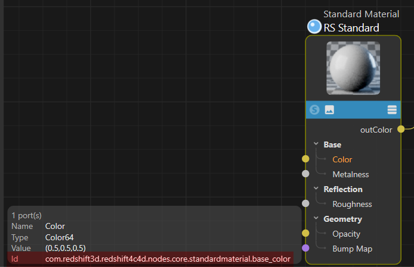Select the Bump Map port label
Image resolution: width=414 pixels, height=267 pixels.
click(352, 249)
